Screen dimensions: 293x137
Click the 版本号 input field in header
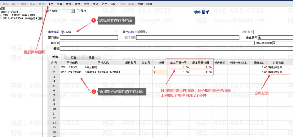157,43
